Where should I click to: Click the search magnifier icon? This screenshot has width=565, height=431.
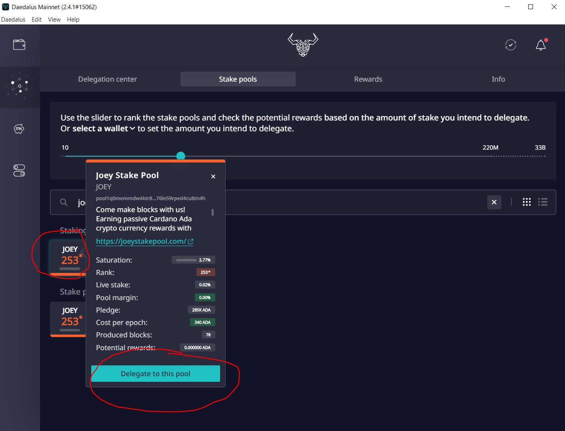tap(64, 202)
